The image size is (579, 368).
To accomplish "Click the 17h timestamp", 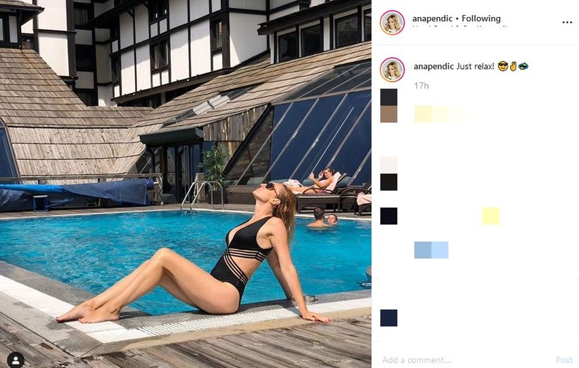I will [422, 86].
